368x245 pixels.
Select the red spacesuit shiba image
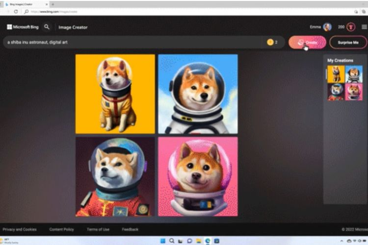[x=115, y=176]
